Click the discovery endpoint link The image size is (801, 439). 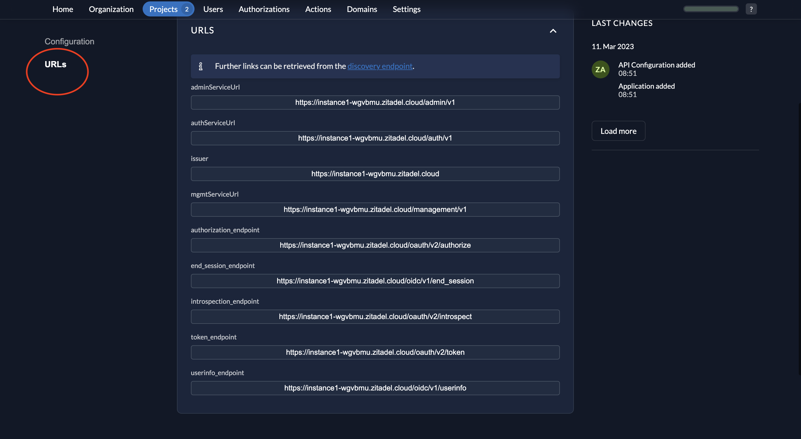click(x=380, y=66)
